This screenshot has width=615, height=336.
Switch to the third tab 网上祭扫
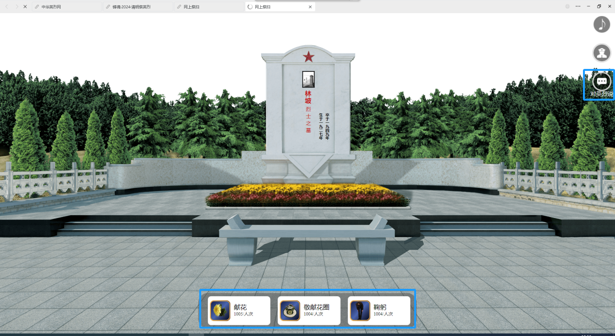209,7
